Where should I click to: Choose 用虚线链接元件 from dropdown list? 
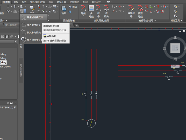(35, 17)
